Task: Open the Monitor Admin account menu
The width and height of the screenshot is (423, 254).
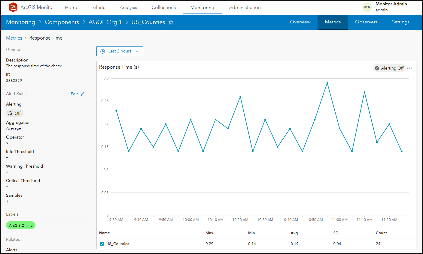Action: (x=391, y=7)
